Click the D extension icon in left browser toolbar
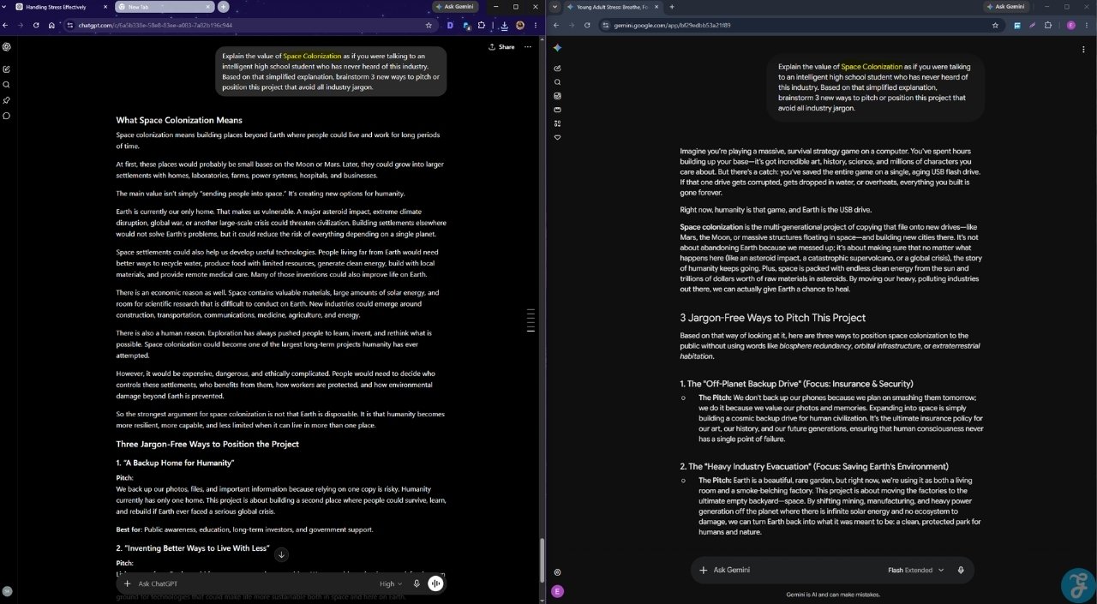Screen dimensions: 1097x604 450,25
